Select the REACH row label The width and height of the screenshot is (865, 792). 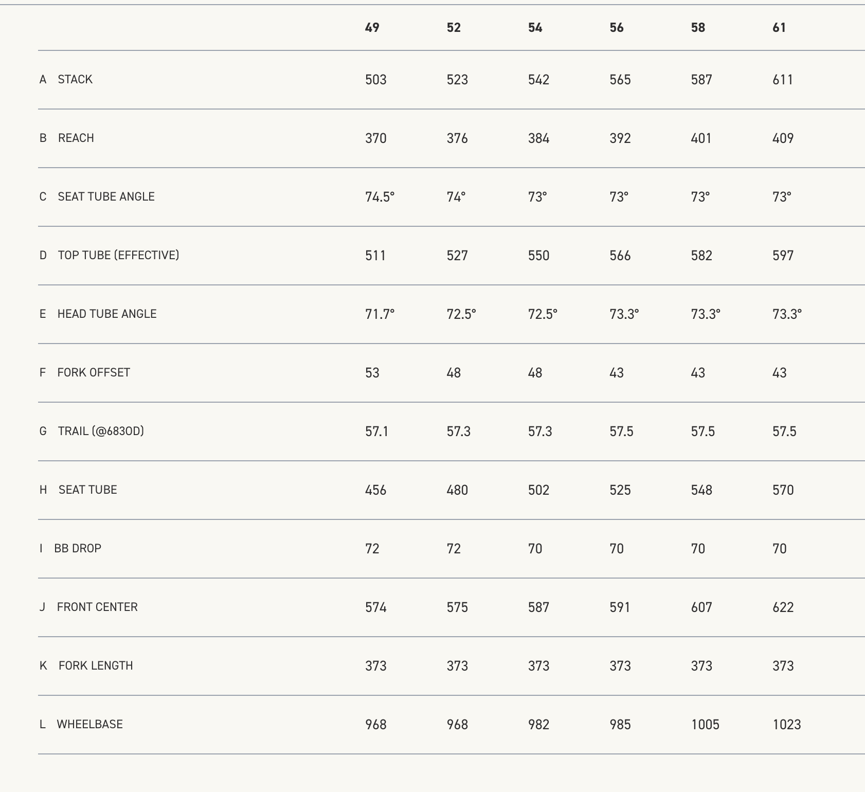[76, 138]
